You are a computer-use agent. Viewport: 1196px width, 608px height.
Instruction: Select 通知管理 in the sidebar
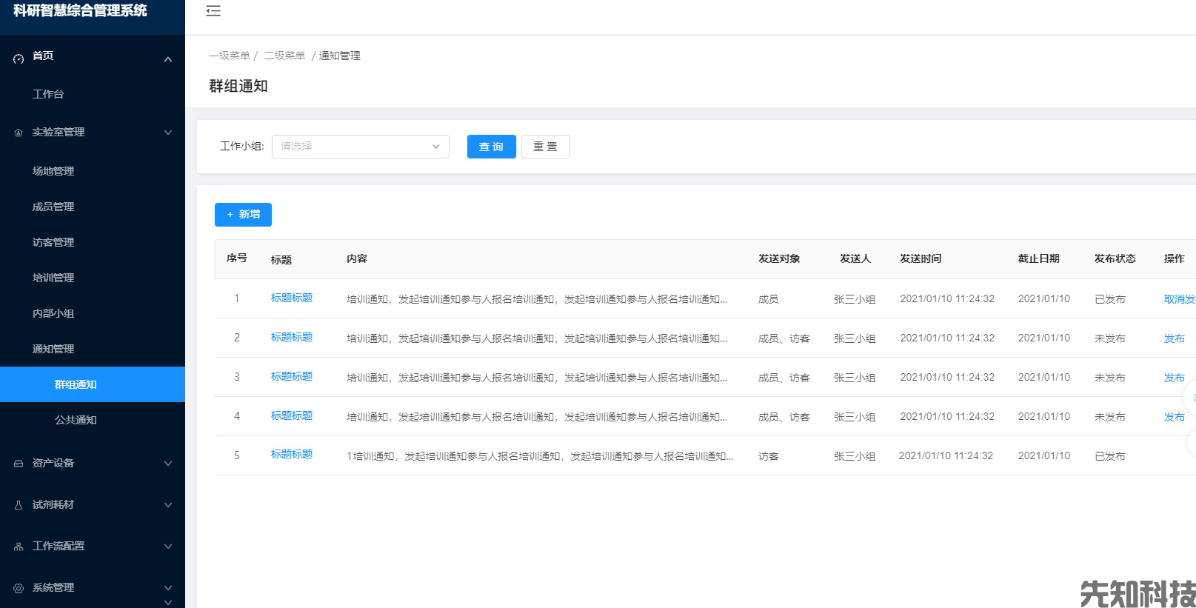coord(53,349)
